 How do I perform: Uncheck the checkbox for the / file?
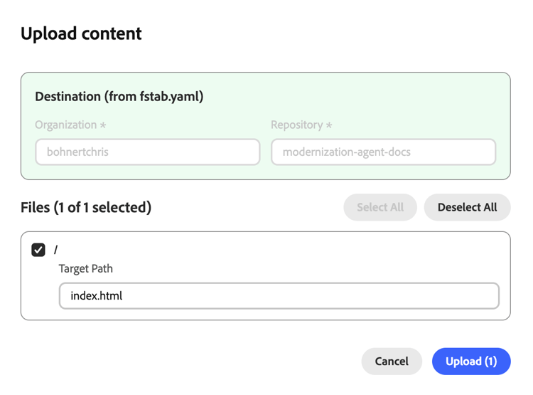point(38,250)
